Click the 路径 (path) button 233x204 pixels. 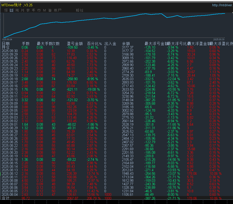[79, 10]
